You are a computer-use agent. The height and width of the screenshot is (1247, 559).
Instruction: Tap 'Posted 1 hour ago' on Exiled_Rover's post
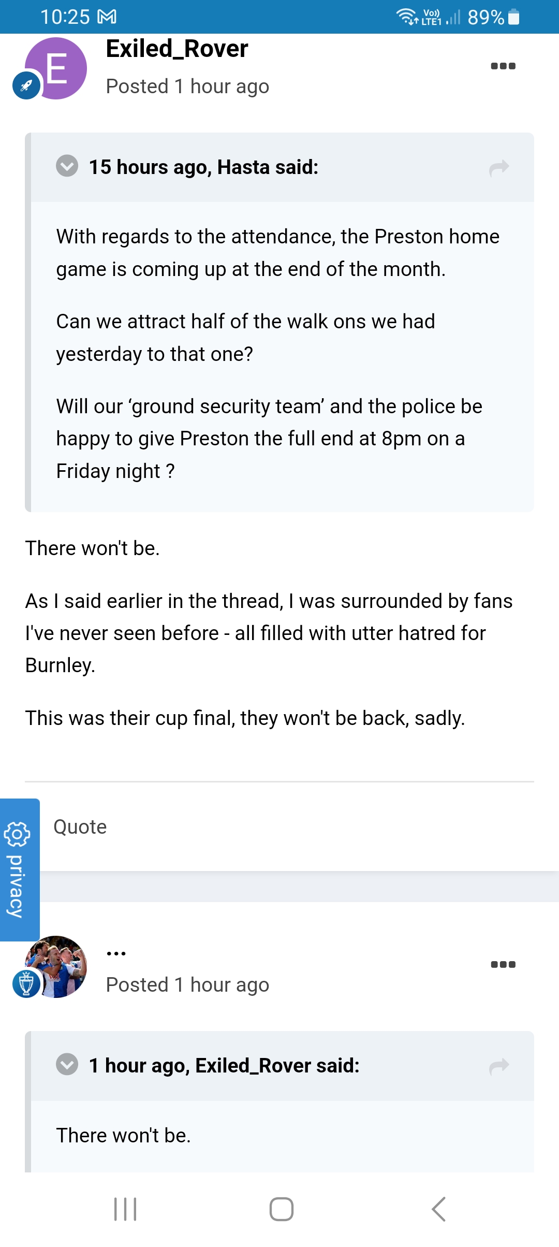coord(187,86)
